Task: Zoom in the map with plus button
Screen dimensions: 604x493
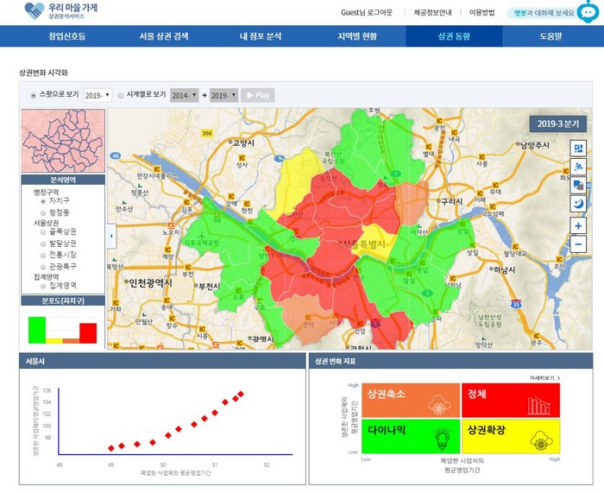Action: pos(577,225)
